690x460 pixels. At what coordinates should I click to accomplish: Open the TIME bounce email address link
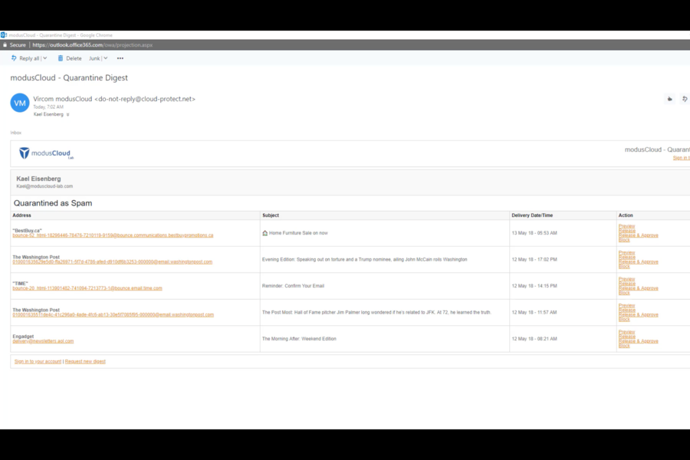[x=87, y=288]
